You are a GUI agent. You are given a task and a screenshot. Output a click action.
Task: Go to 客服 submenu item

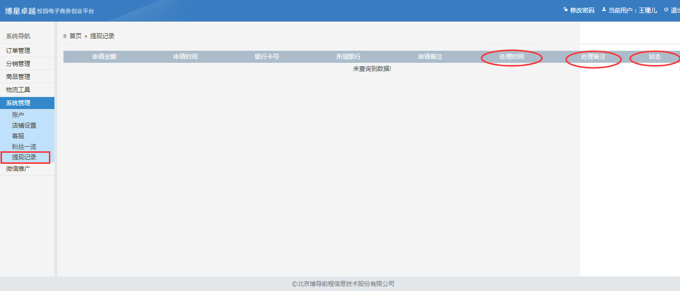pyautogui.click(x=18, y=136)
